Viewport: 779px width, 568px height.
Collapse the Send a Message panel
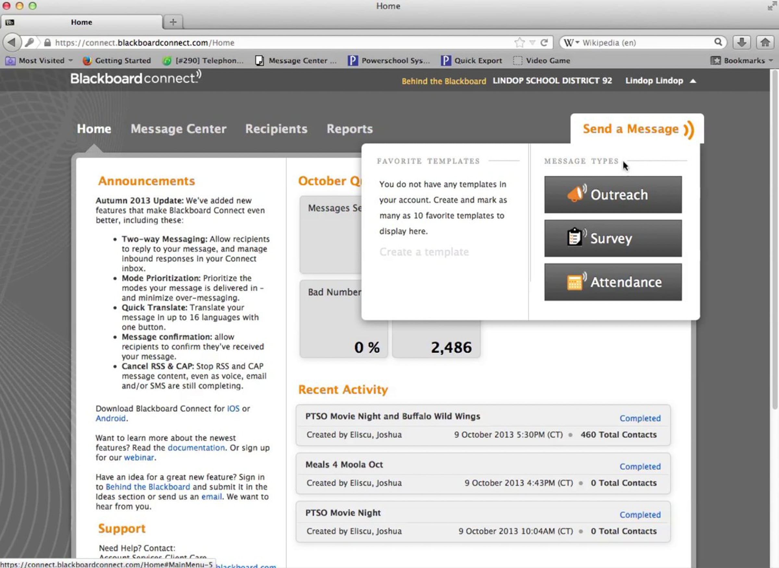(638, 129)
